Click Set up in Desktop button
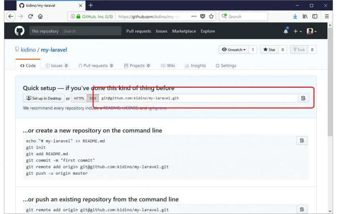Screen dimensions: 337x214 coord(44,98)
